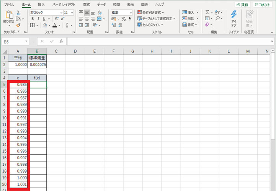Click the accounting currency format icon
Image resolution: width=276 pixels, height=191 pixels.
(114, 19)
